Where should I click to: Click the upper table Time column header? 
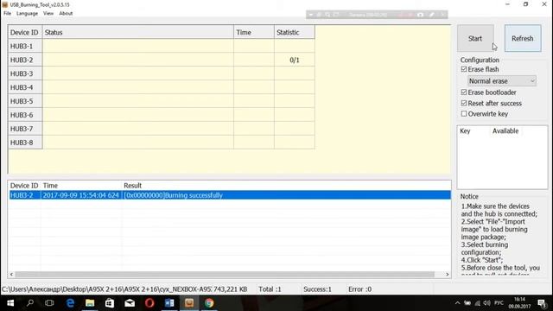click(x=254, y=33)
